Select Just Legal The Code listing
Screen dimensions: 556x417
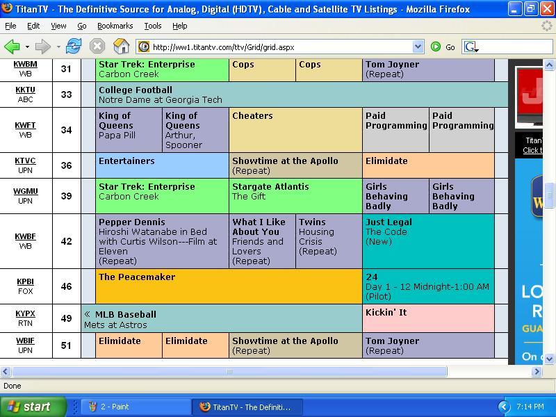click(x=428, y=241)
